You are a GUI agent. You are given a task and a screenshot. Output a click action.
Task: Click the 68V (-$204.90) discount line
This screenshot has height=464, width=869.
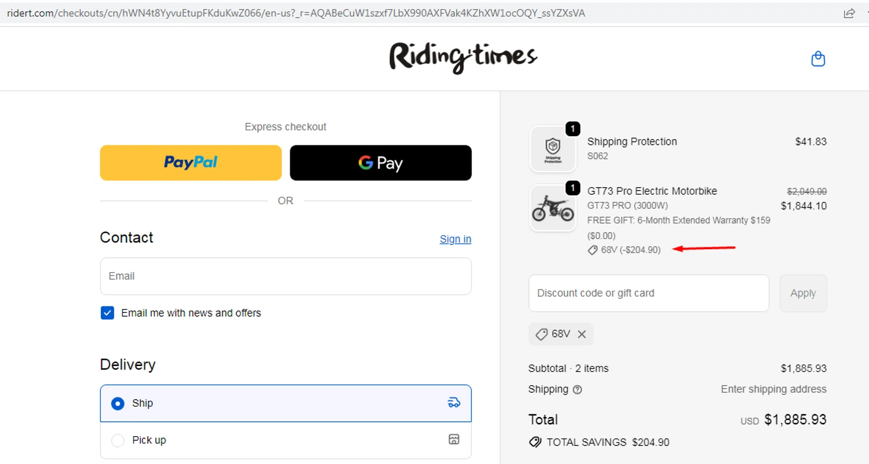click(624, 250)
